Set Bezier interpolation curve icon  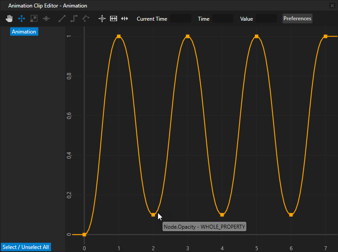(x=86, y=19)
